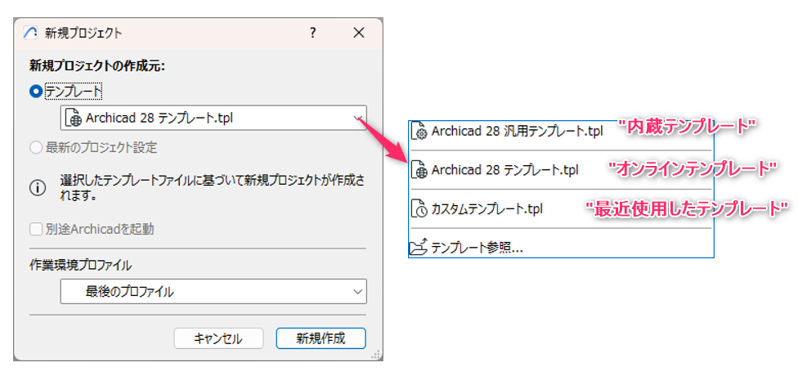Choose カスタムテンプレート.tpl from the list

tap(487, 208)
